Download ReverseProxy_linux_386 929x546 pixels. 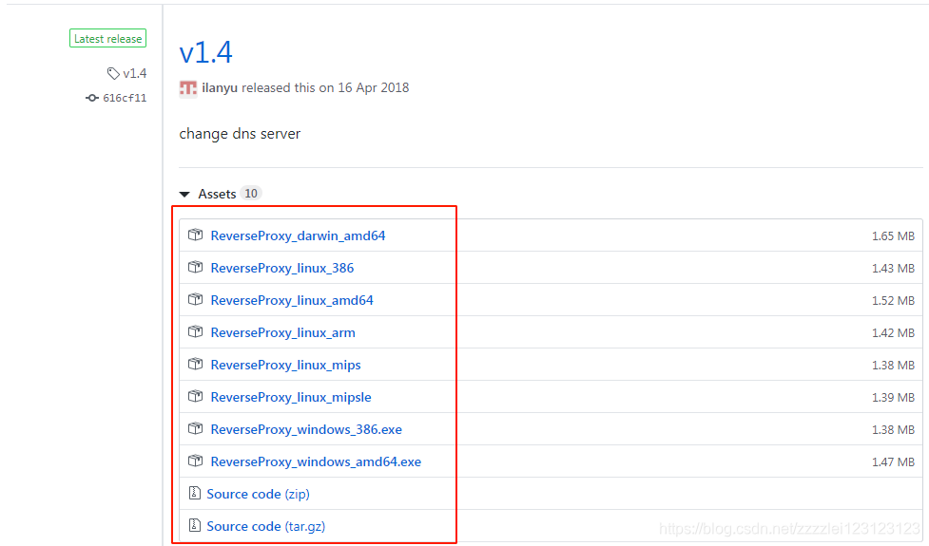click(282, 268)
